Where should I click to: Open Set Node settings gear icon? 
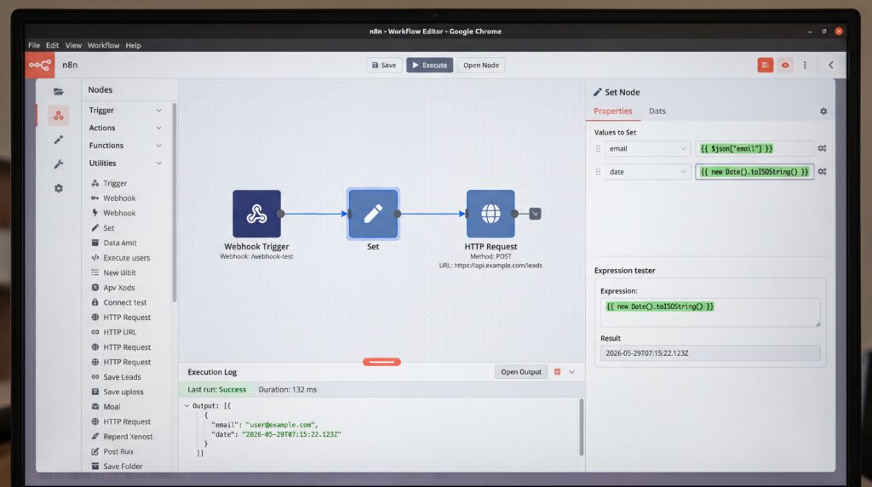point(823,112)
